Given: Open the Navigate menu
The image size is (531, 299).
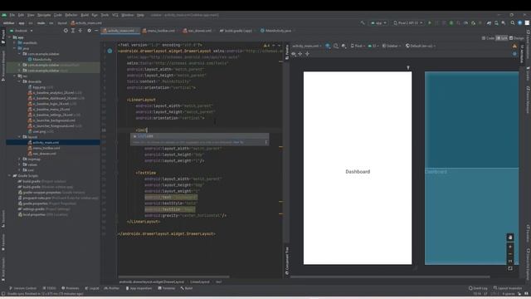Looking at the screenshot, I should [44, 15].
